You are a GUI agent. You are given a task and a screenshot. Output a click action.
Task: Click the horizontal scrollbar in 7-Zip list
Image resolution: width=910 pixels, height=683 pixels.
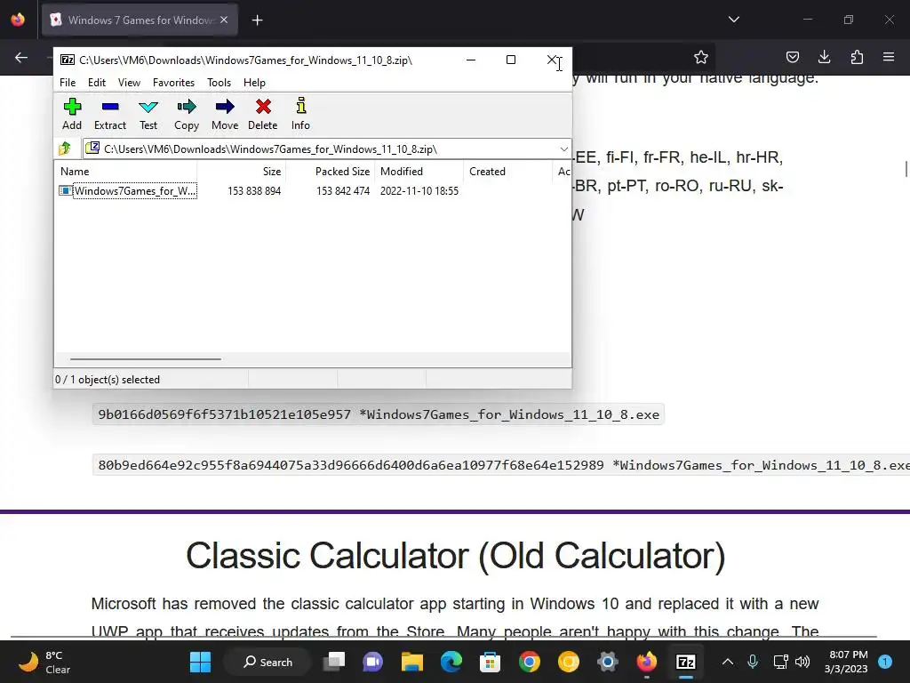pos(145,359)
